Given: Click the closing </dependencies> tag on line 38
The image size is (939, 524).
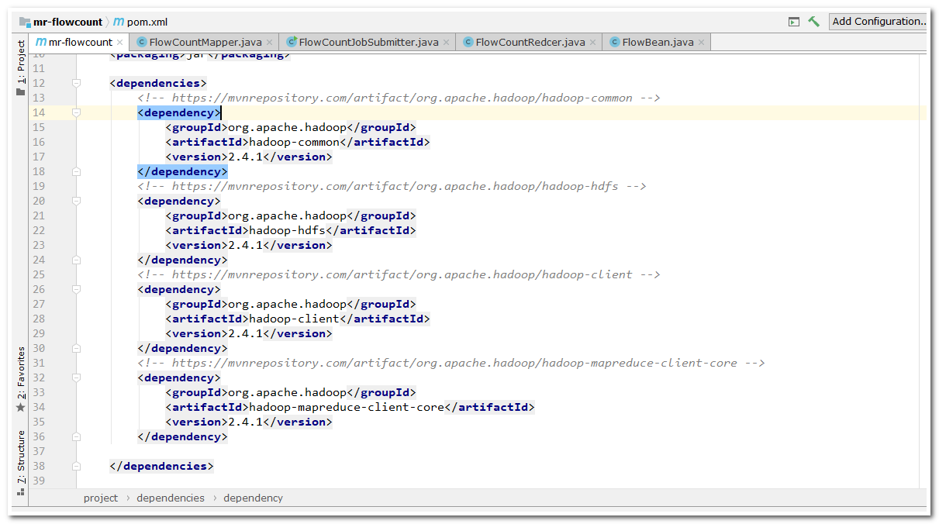Looking at the screenshot, I should pos(161,466).
